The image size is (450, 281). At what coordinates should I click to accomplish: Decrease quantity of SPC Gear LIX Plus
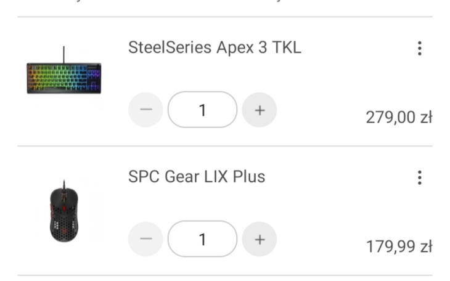[145, 239]
